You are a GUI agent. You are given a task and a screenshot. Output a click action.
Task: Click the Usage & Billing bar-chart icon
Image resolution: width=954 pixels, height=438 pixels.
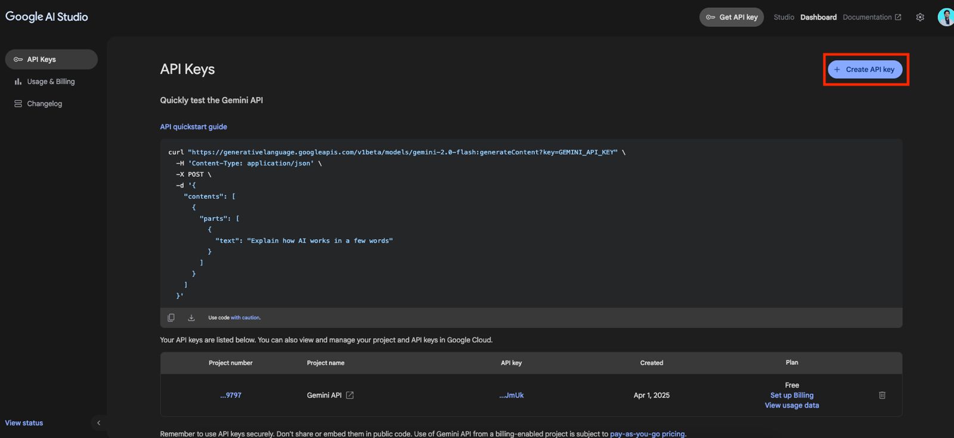coord(18,82)
